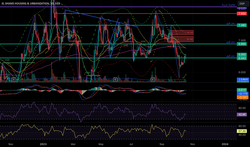
Task: Click the orange -0.187 signal value
Action: 243,97
